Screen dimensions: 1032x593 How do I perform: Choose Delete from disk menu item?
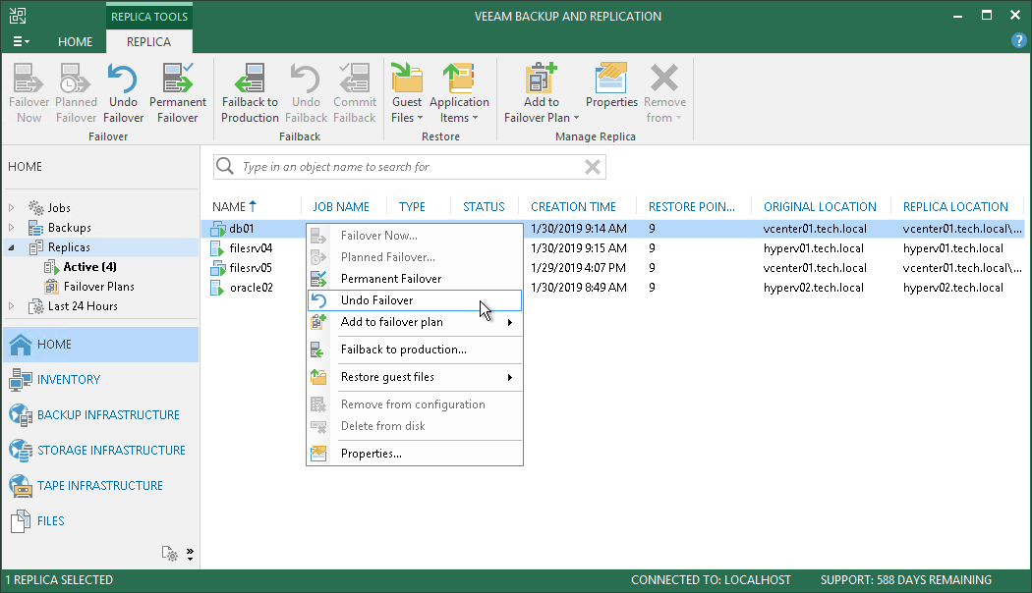coord(415,426)
